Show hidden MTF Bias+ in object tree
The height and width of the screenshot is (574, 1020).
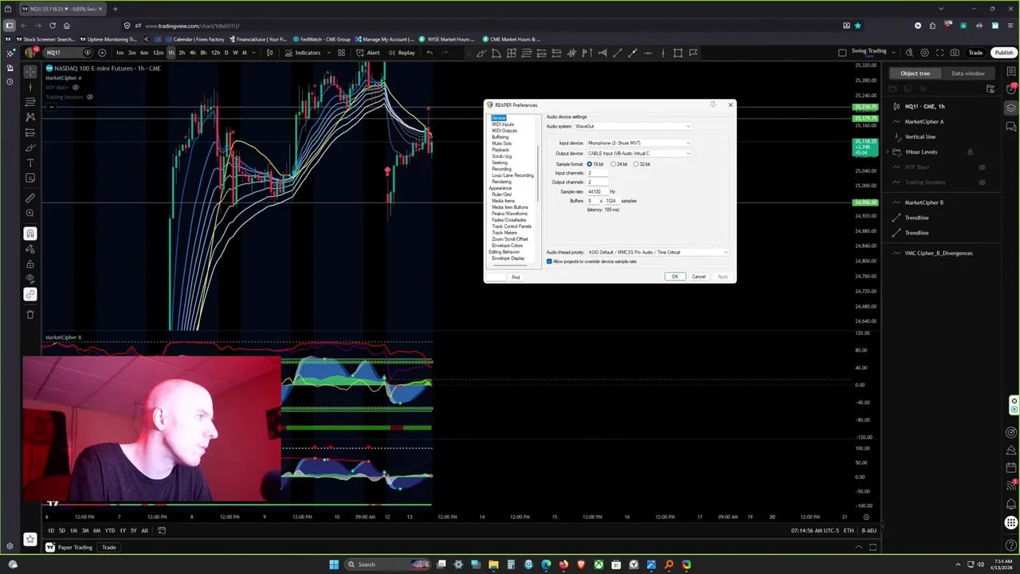pyautogui.click(x=982, y=167)
